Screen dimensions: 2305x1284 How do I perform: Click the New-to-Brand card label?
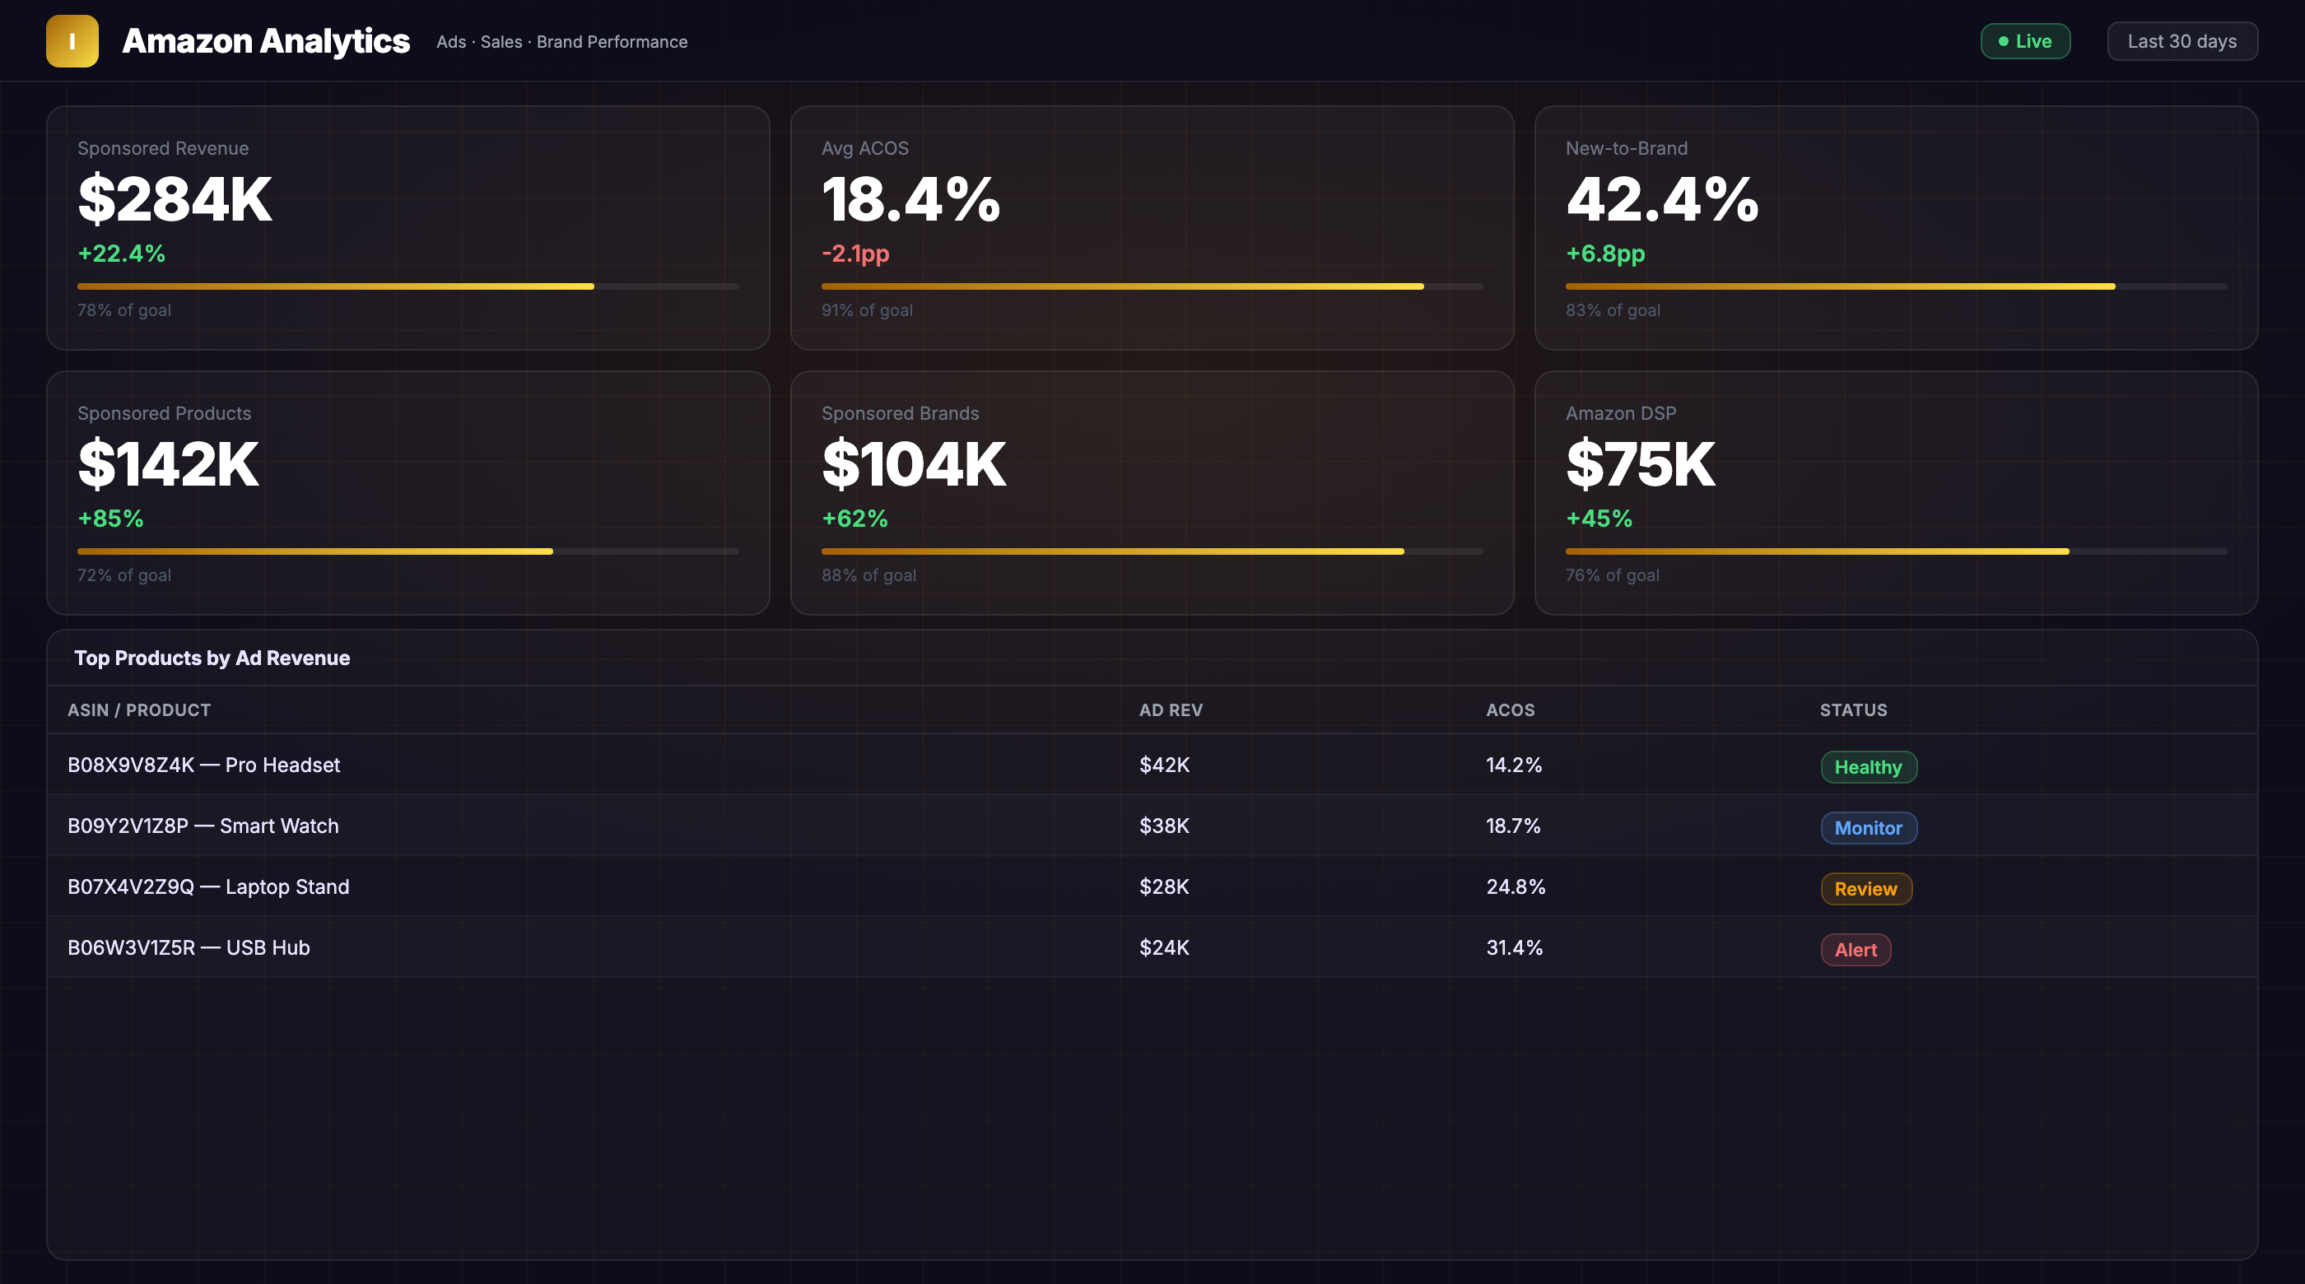click(x=1627, y=148)
